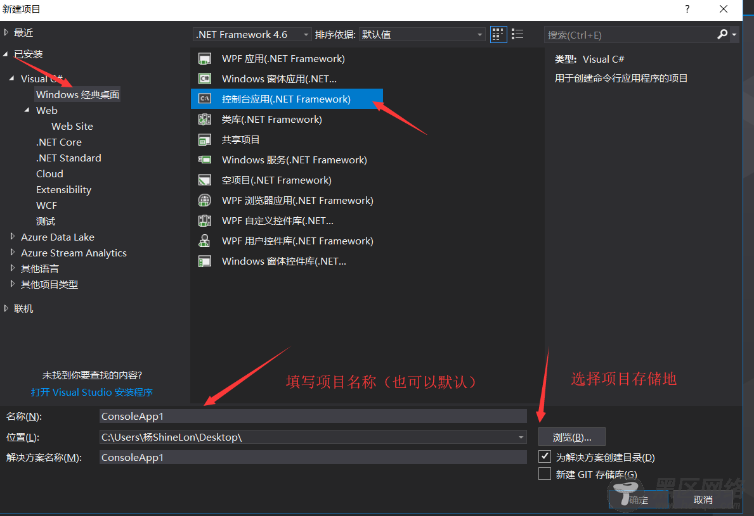Click the Windows 窗体应用 template icon
The width and height of the screenshot is (754, 516).
coord(205,79)
